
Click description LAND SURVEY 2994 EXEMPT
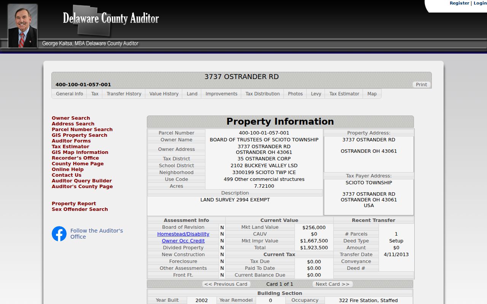click(235, 200)
